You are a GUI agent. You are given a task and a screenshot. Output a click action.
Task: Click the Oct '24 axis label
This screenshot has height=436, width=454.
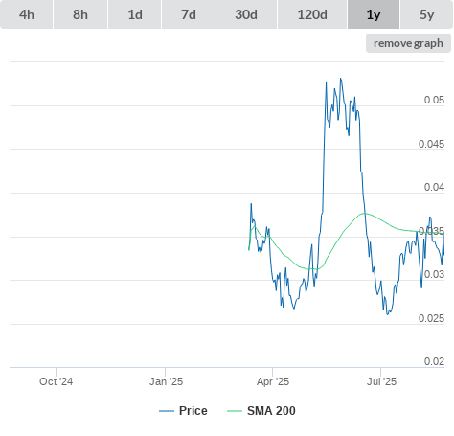[56, 381]
